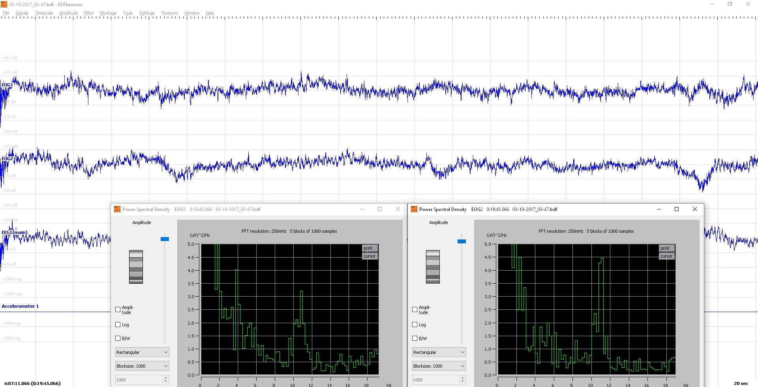Click the amplitude scroll wheel in EOG2 window
This screenshot has width=758, height=387.
(433, 267)
